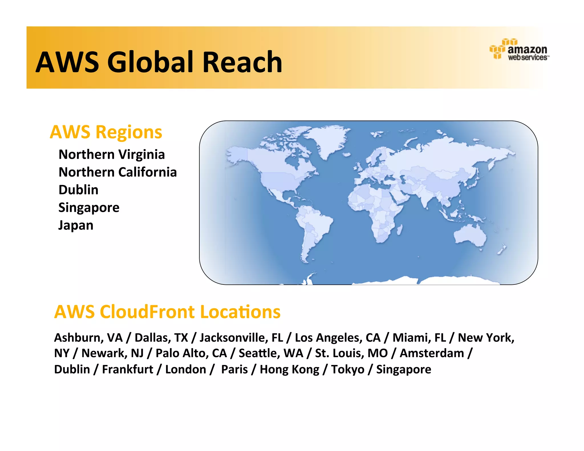Click 'Los Angeles, CA' location text

point(338,338)
